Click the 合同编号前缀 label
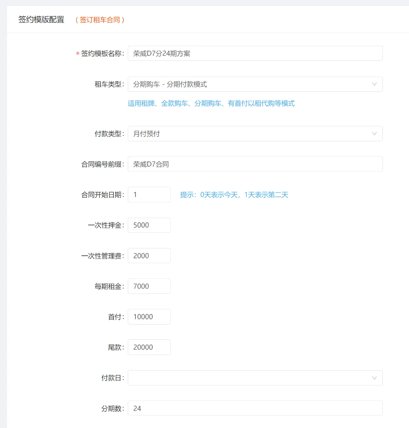The width and height of the screenshot is (409, 428). (x=102, y=164)
